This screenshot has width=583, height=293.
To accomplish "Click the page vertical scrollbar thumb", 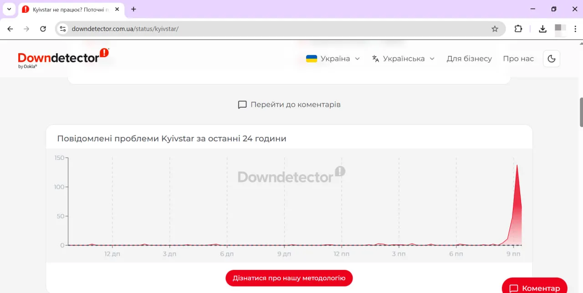I will click(x=581, y=112).
